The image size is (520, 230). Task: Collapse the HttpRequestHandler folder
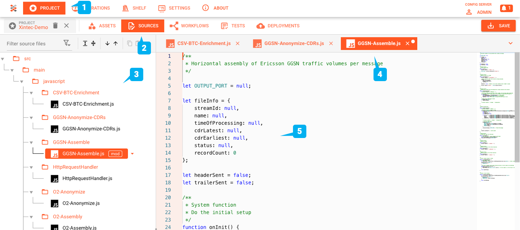31,167
